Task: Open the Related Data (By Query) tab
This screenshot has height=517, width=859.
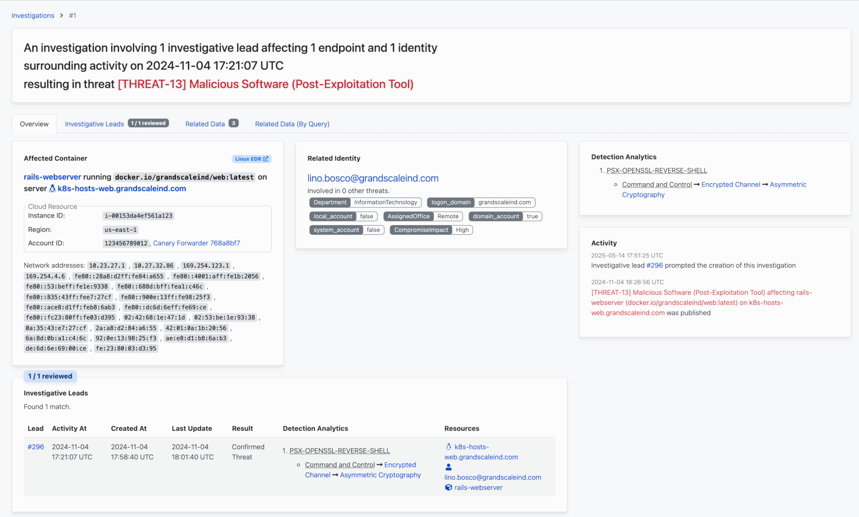Action: tap(292, 124)
